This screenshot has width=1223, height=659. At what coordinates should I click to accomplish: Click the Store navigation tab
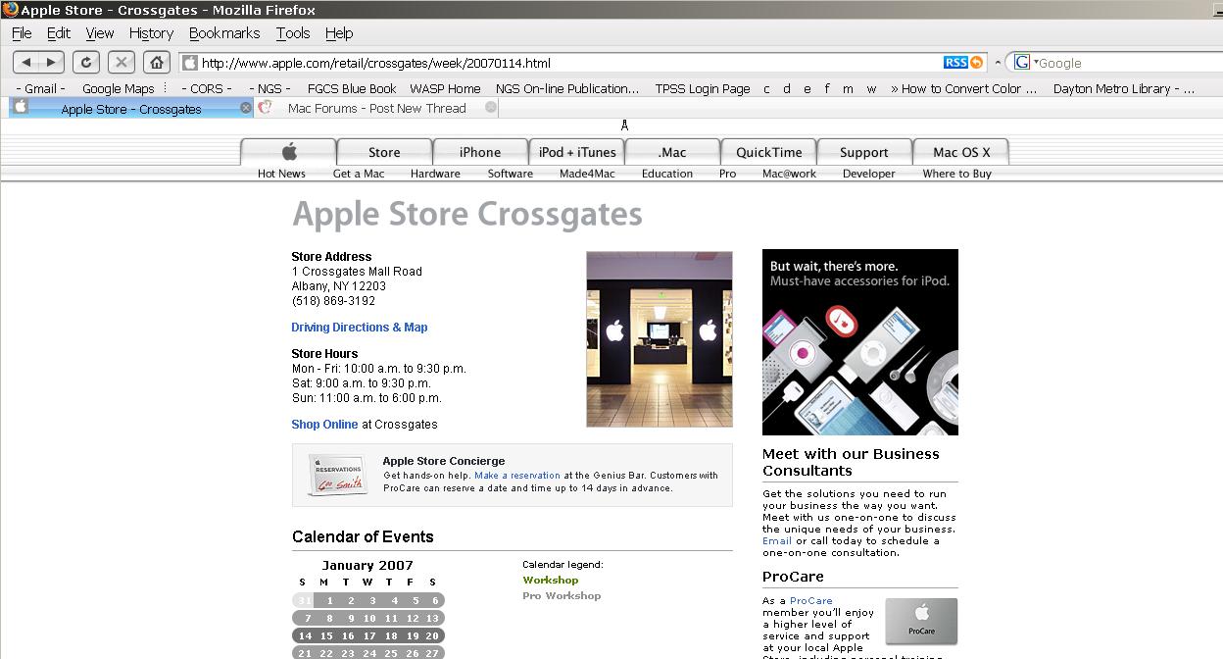(x=384, y=152)
